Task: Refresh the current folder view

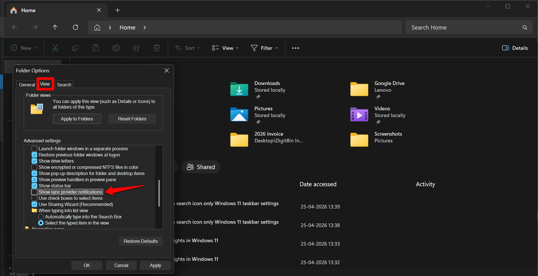Action: 76,27
